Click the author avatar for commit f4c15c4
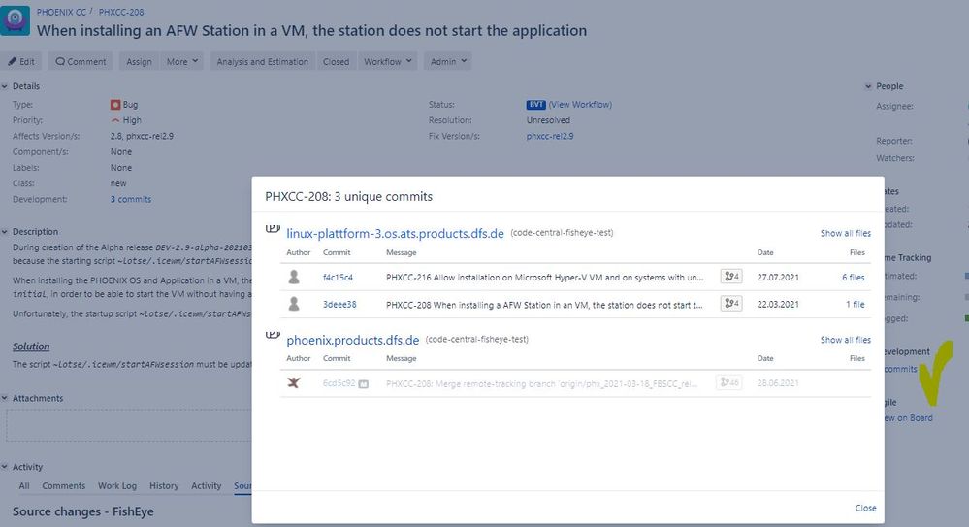 coord(294,278)
